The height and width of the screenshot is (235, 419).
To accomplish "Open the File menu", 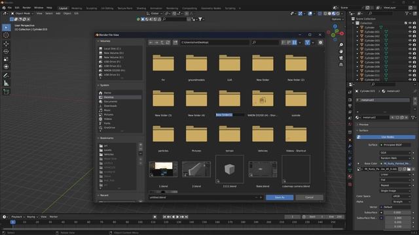I will pos(9,8).
